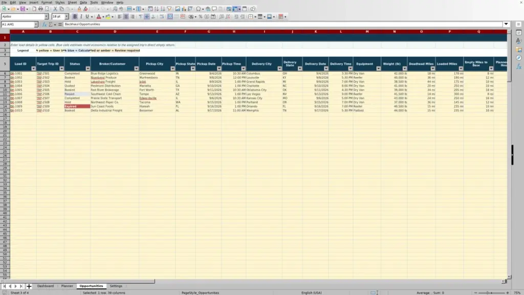
Task: Open the Broker/Customer filter dropdown
Action: (x=136, y=69)
